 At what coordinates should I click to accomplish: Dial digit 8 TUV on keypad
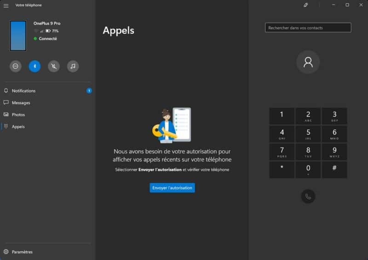[308, 152]
